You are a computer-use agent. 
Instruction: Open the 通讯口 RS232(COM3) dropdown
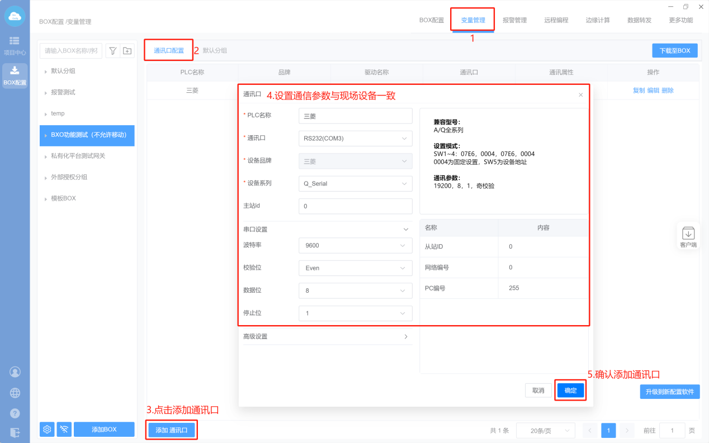pos(355,139)
